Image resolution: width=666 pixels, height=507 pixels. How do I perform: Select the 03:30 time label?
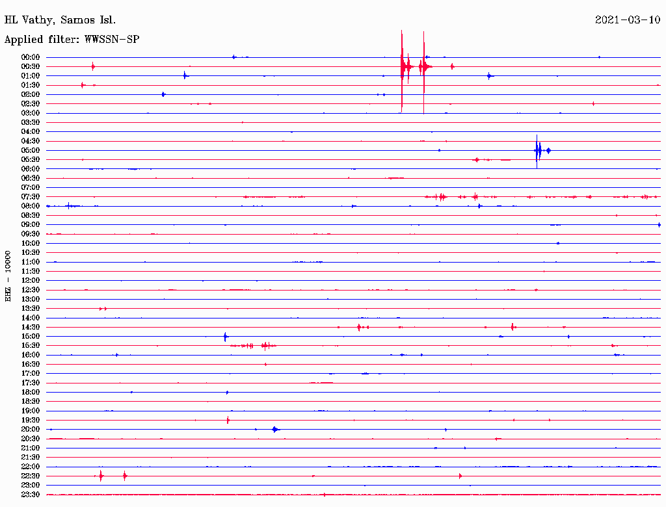pyautogui.click(x=31, y=123)
